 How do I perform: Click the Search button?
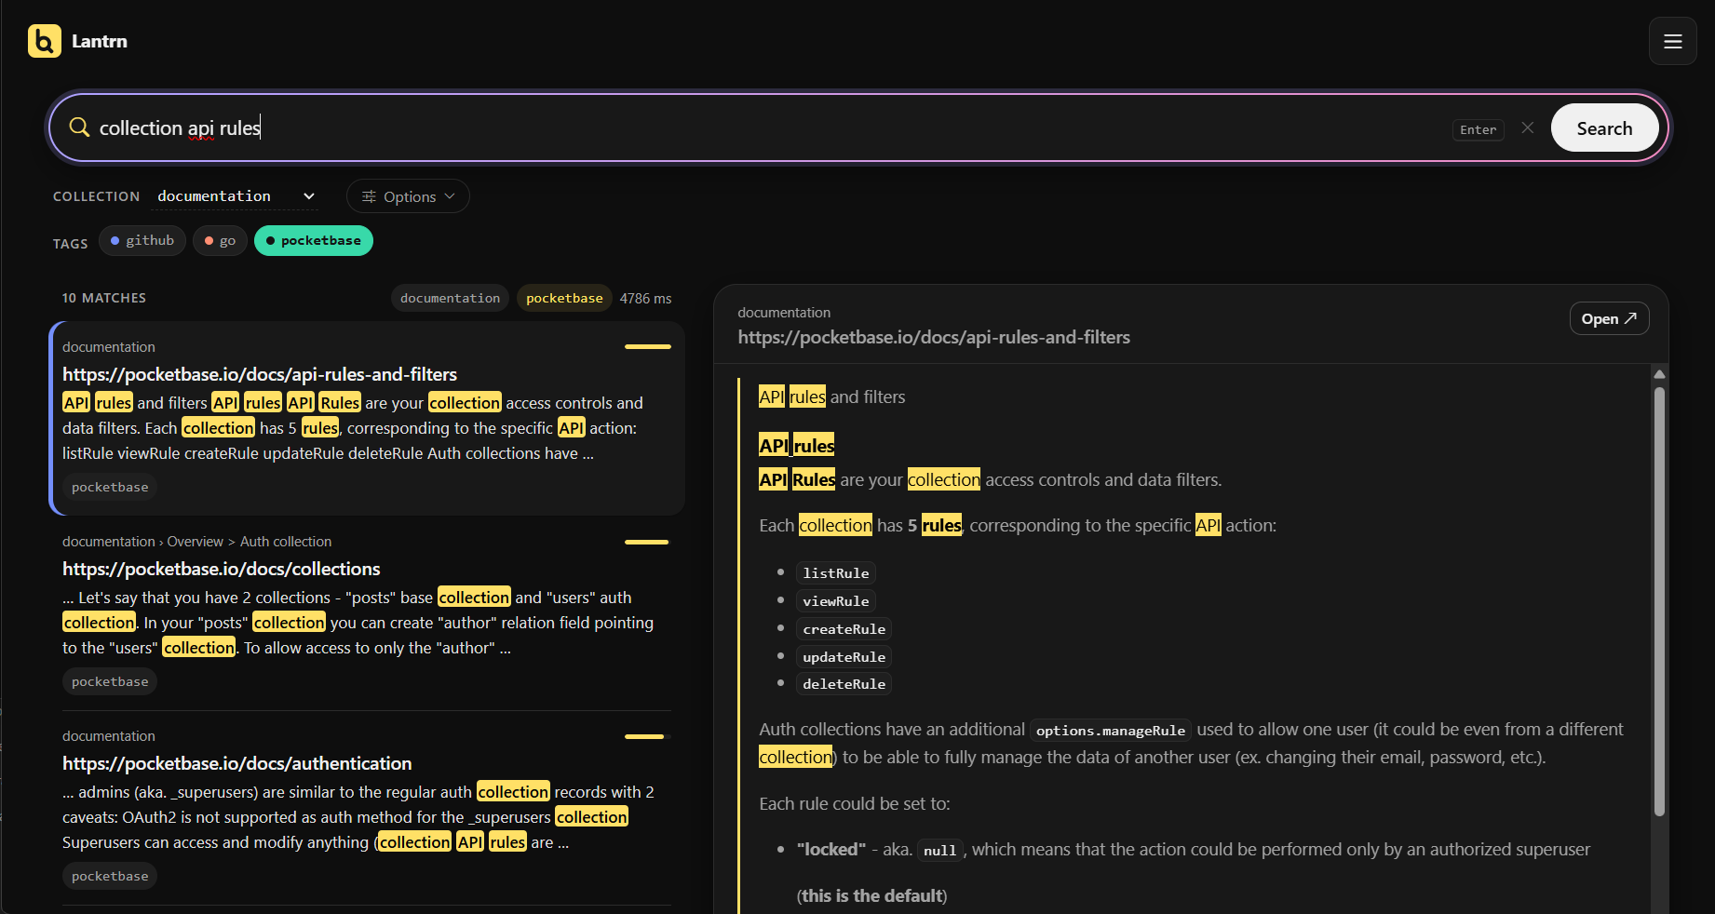(x=1603, y=128)
